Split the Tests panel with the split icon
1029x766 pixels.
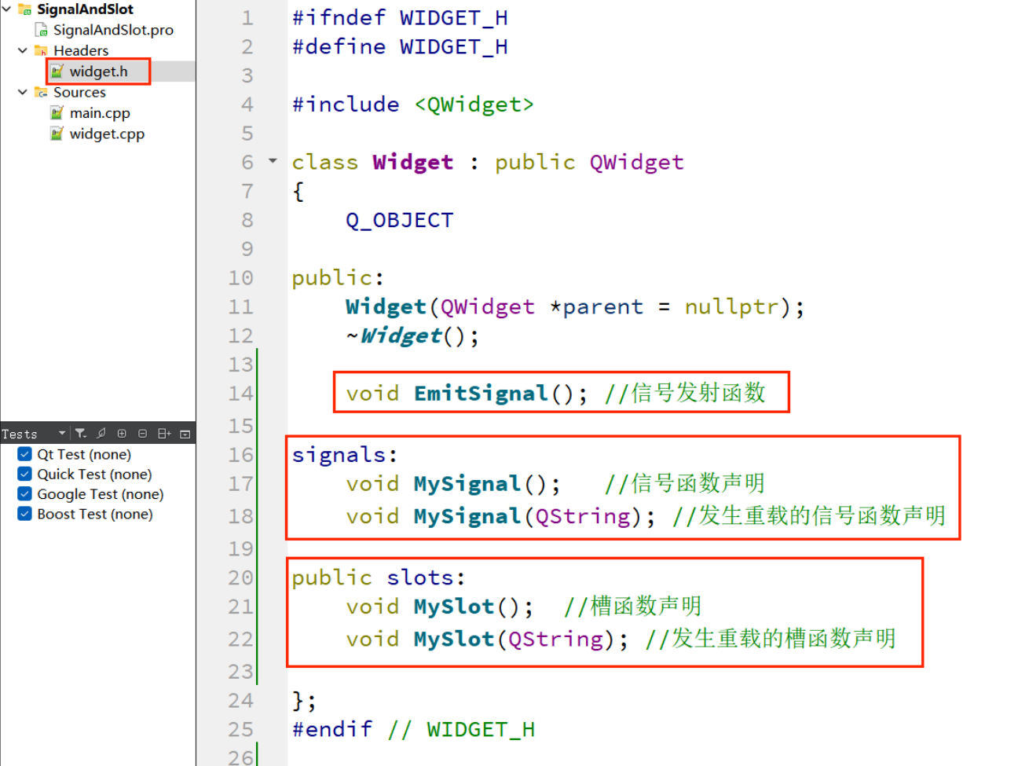164,434
